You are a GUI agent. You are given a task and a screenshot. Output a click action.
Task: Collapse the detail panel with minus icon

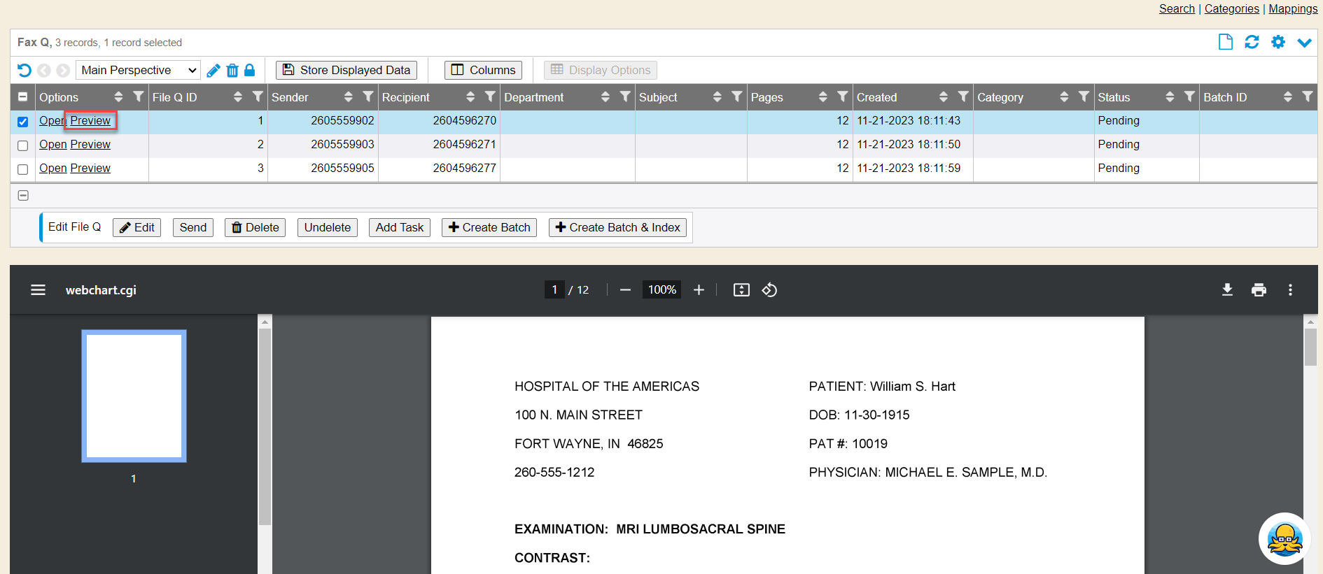pos(23,196)
